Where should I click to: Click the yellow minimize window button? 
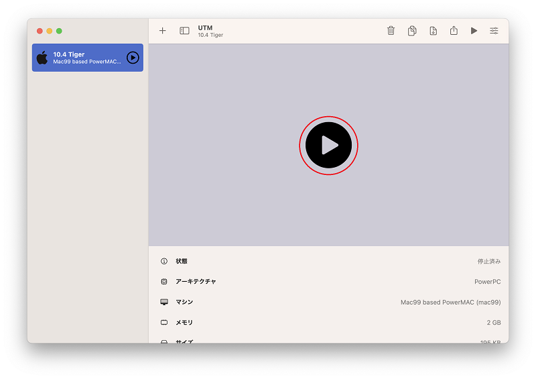[x=49, y=31]
